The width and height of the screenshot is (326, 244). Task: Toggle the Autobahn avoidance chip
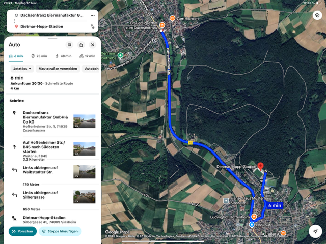(92, 69)
